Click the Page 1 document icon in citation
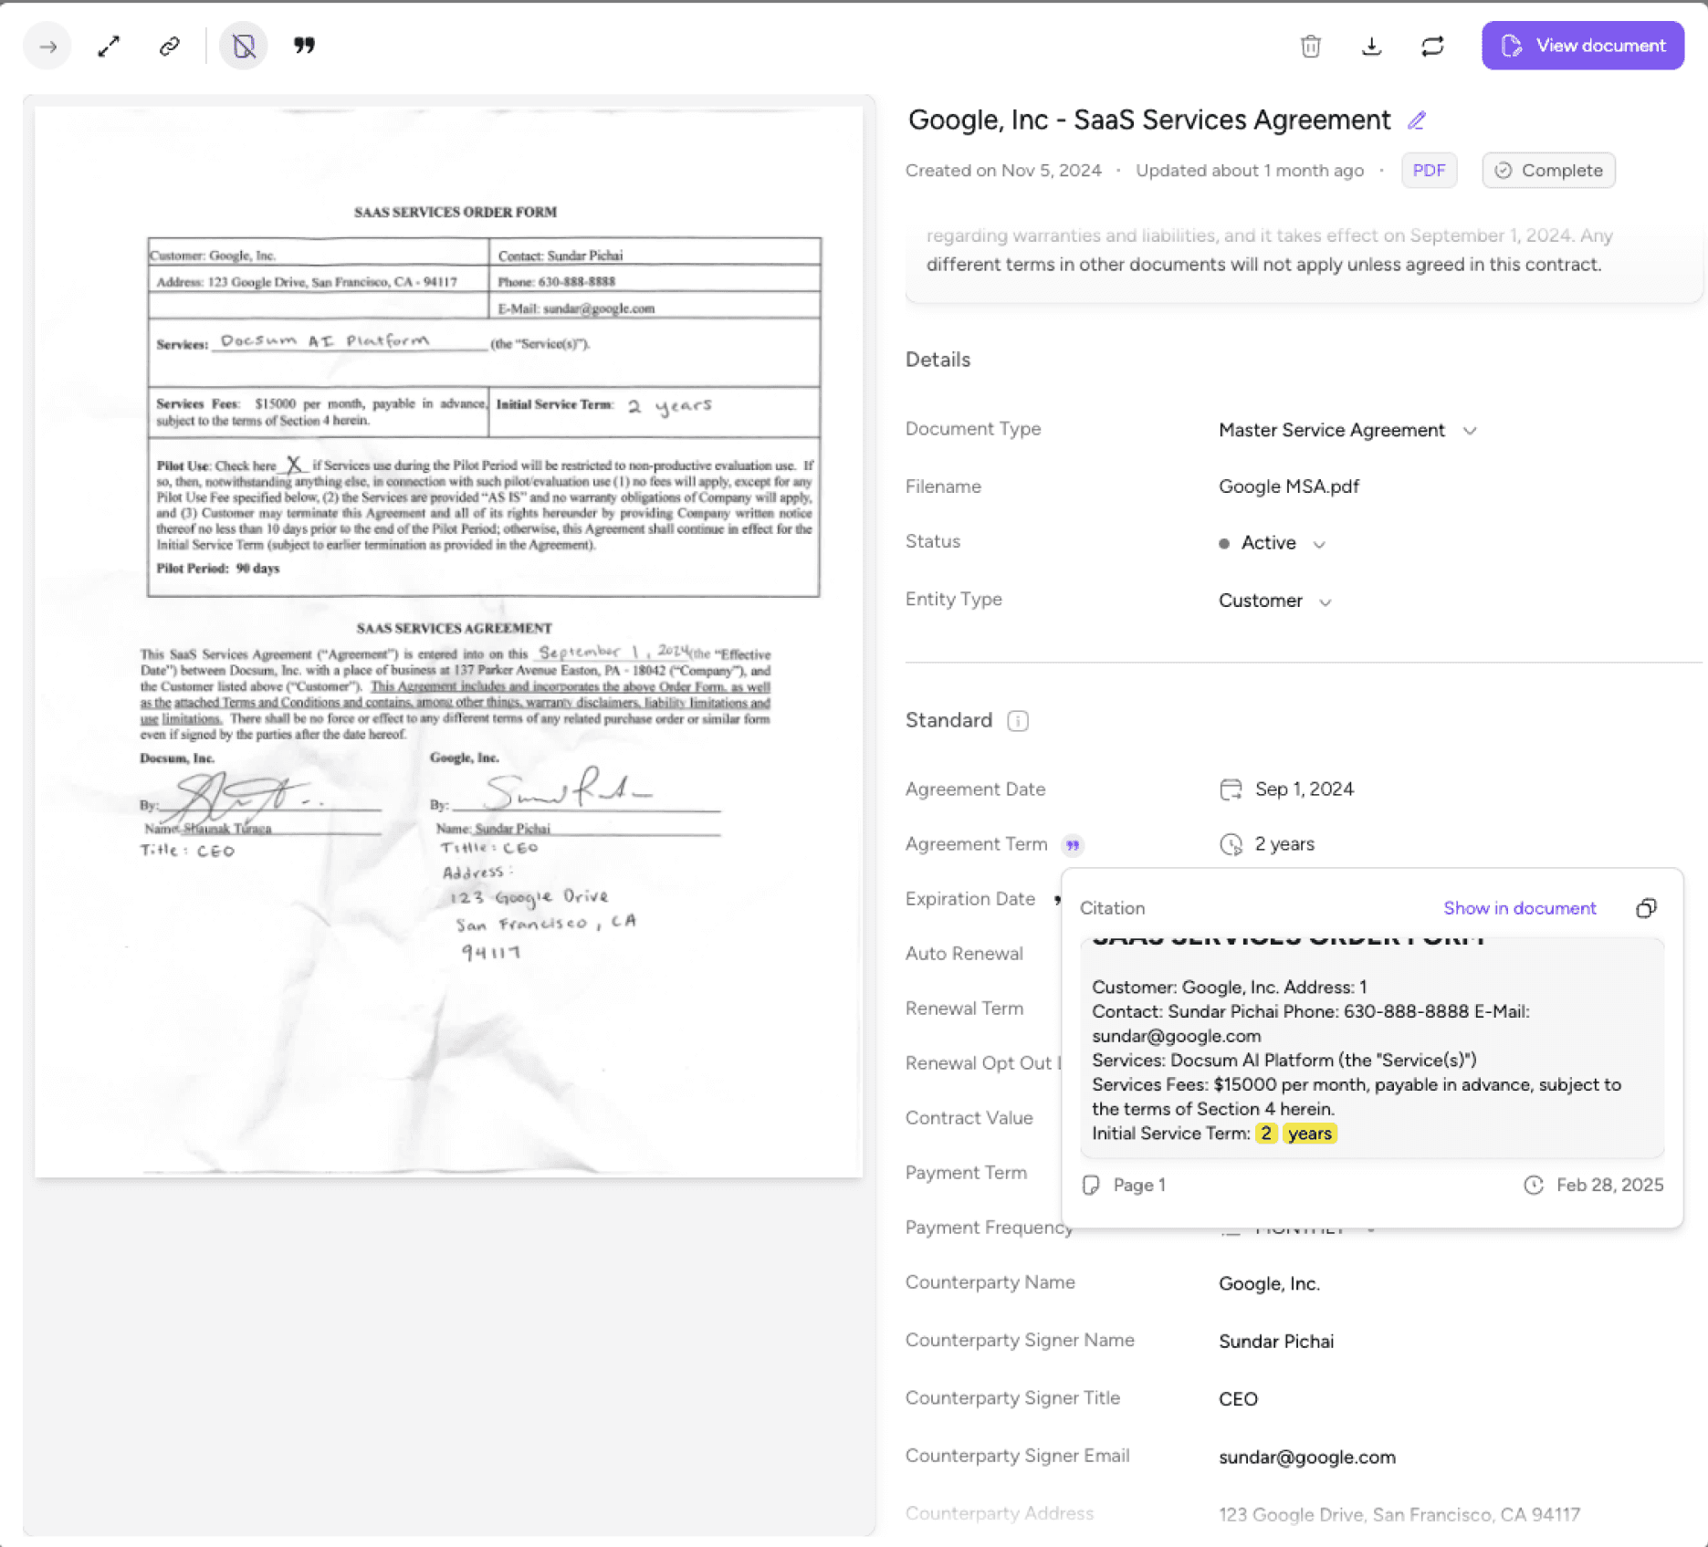The width and height of the screenshot is (1708, 1547). 1091,1185
